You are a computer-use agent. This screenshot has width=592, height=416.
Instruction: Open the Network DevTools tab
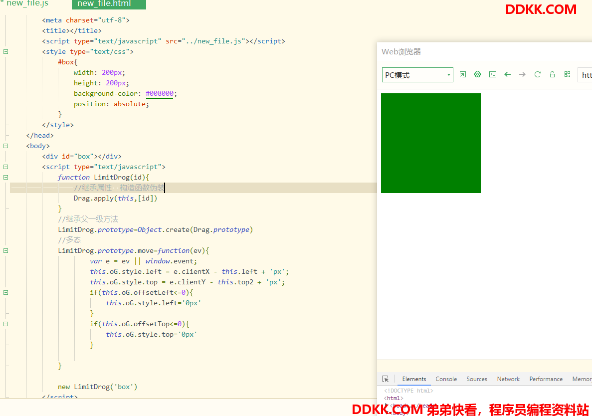coord(508,379)
